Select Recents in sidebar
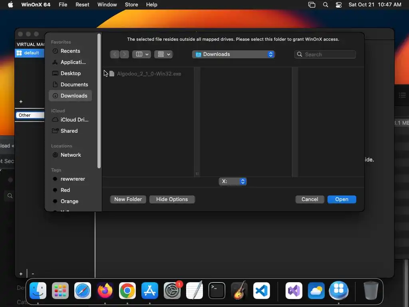409x307 pixels. coord(70,51)
